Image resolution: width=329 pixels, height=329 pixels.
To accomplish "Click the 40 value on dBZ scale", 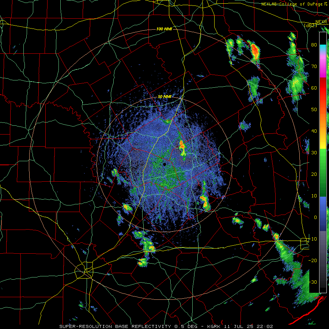I will point(314,131).
